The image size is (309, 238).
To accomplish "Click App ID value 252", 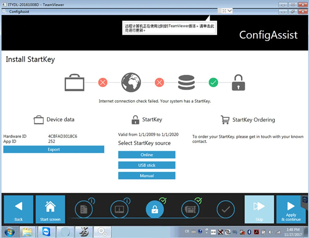I will (x=52, y=141).
